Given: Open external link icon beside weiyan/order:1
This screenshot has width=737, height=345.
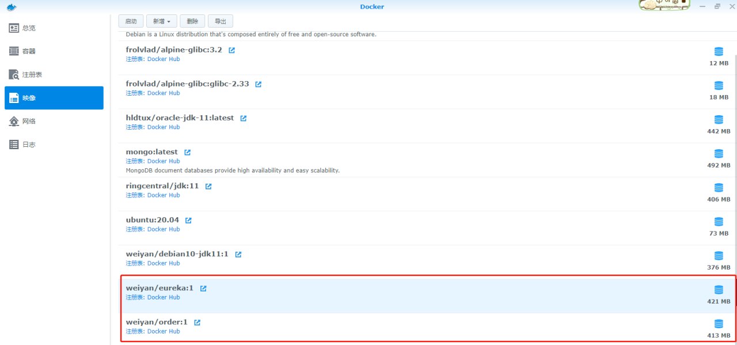Looking at the screenshot, I should tap(197, 322).
